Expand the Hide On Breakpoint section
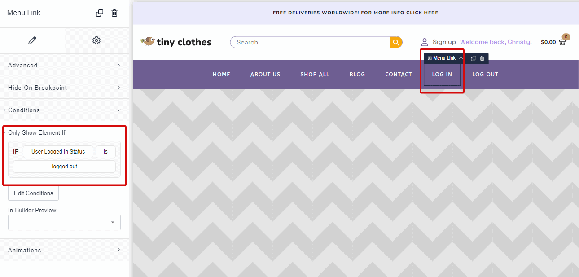 (x=64, y=88)
